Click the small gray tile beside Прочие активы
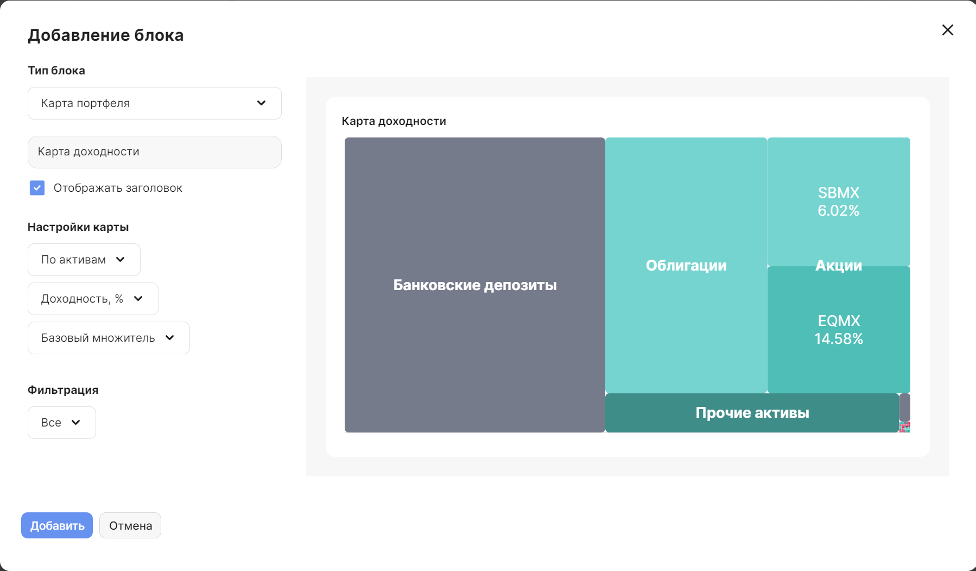Screen dimensions: 976x571 (x=905, y=407)
